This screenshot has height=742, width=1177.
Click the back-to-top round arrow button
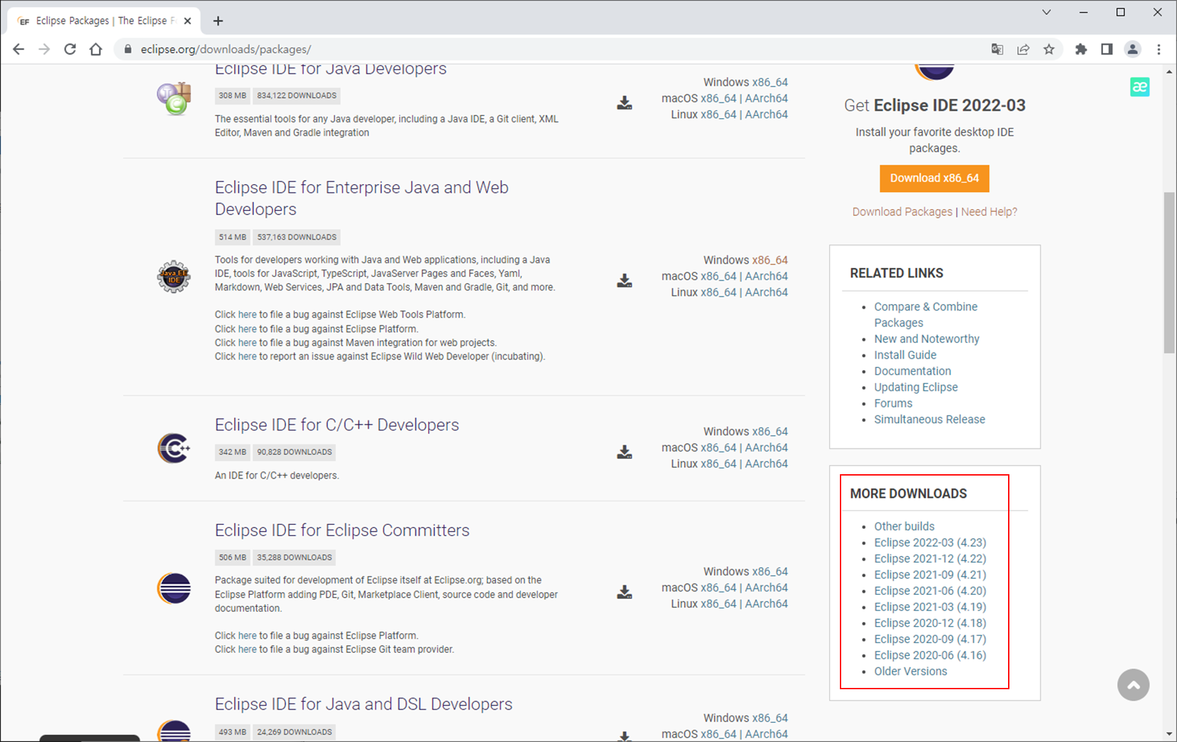click(1133, 685)
